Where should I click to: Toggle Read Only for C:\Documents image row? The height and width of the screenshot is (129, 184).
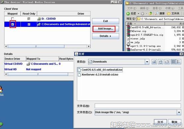(x=29, y=24)
